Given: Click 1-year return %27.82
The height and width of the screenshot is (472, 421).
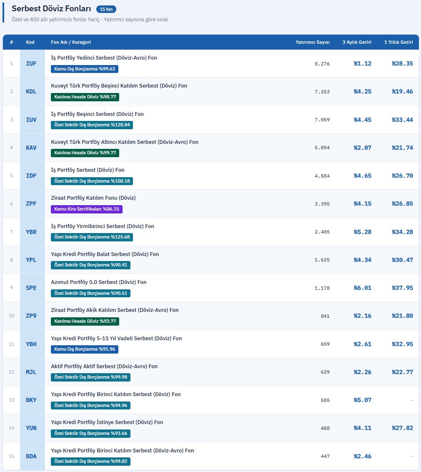Looking at the screenshot, I should (402, 428).
